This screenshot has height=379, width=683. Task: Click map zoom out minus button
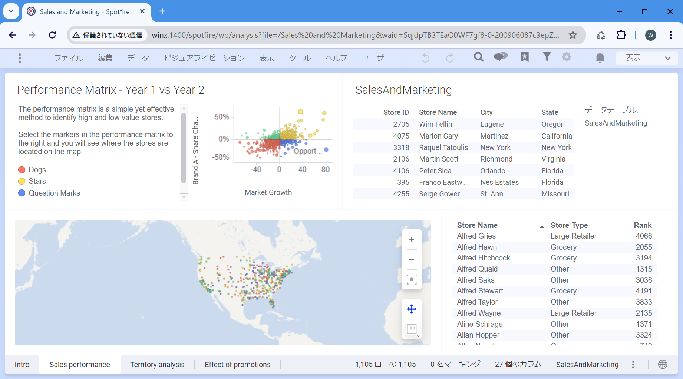tap(412, 259)
